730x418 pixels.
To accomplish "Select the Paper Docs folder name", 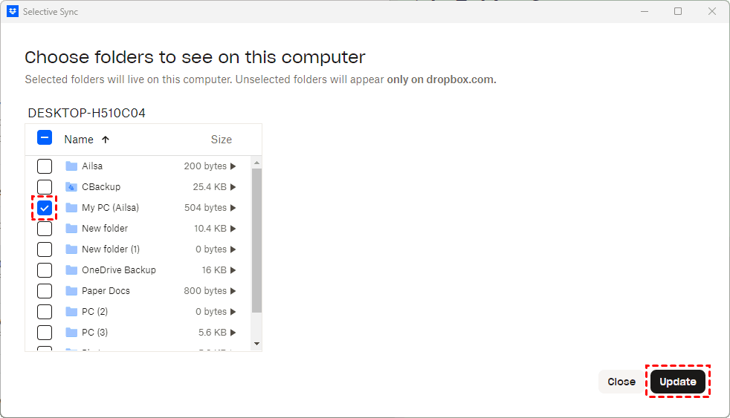I will (x=106, y=291).
